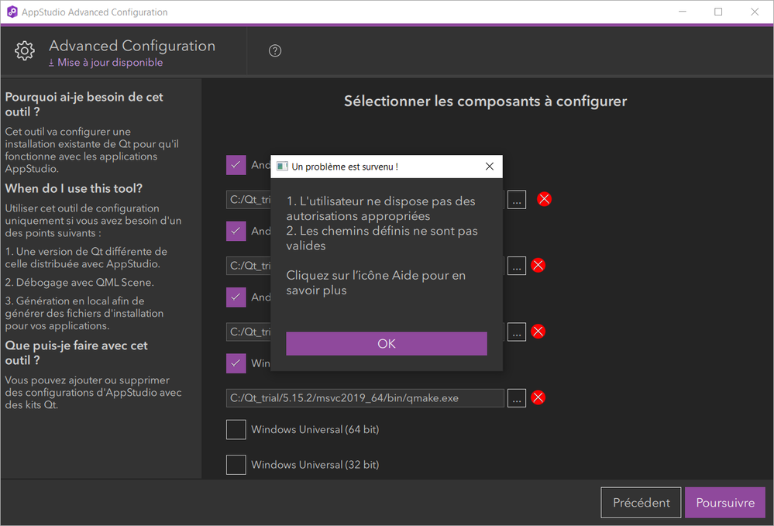The image size is (774, 526).
Task: Click red error icon beside first path
Action: [545, 199]
